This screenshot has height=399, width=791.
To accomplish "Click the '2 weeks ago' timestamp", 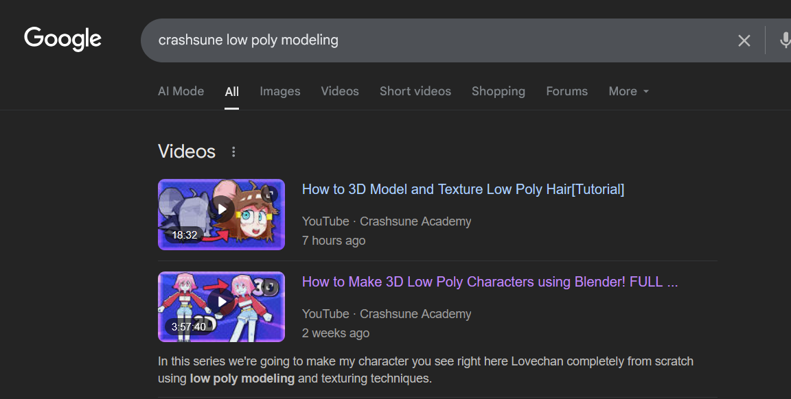I will tap(336, 333).
